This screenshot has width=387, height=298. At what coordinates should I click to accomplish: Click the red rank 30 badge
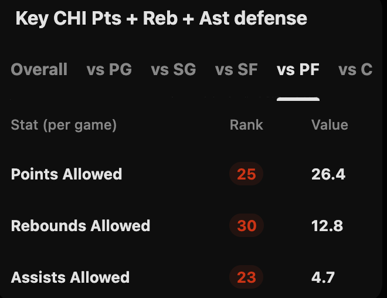click(x=246, y=226)
